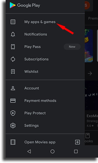
Task: Tap the Google Play logo header
Action: (25, 5)
